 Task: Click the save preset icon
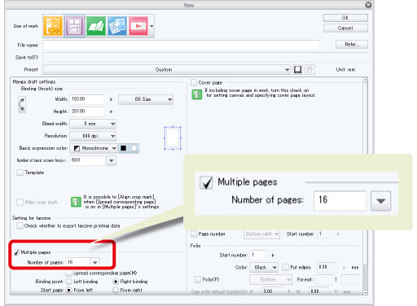coord(297,70)
